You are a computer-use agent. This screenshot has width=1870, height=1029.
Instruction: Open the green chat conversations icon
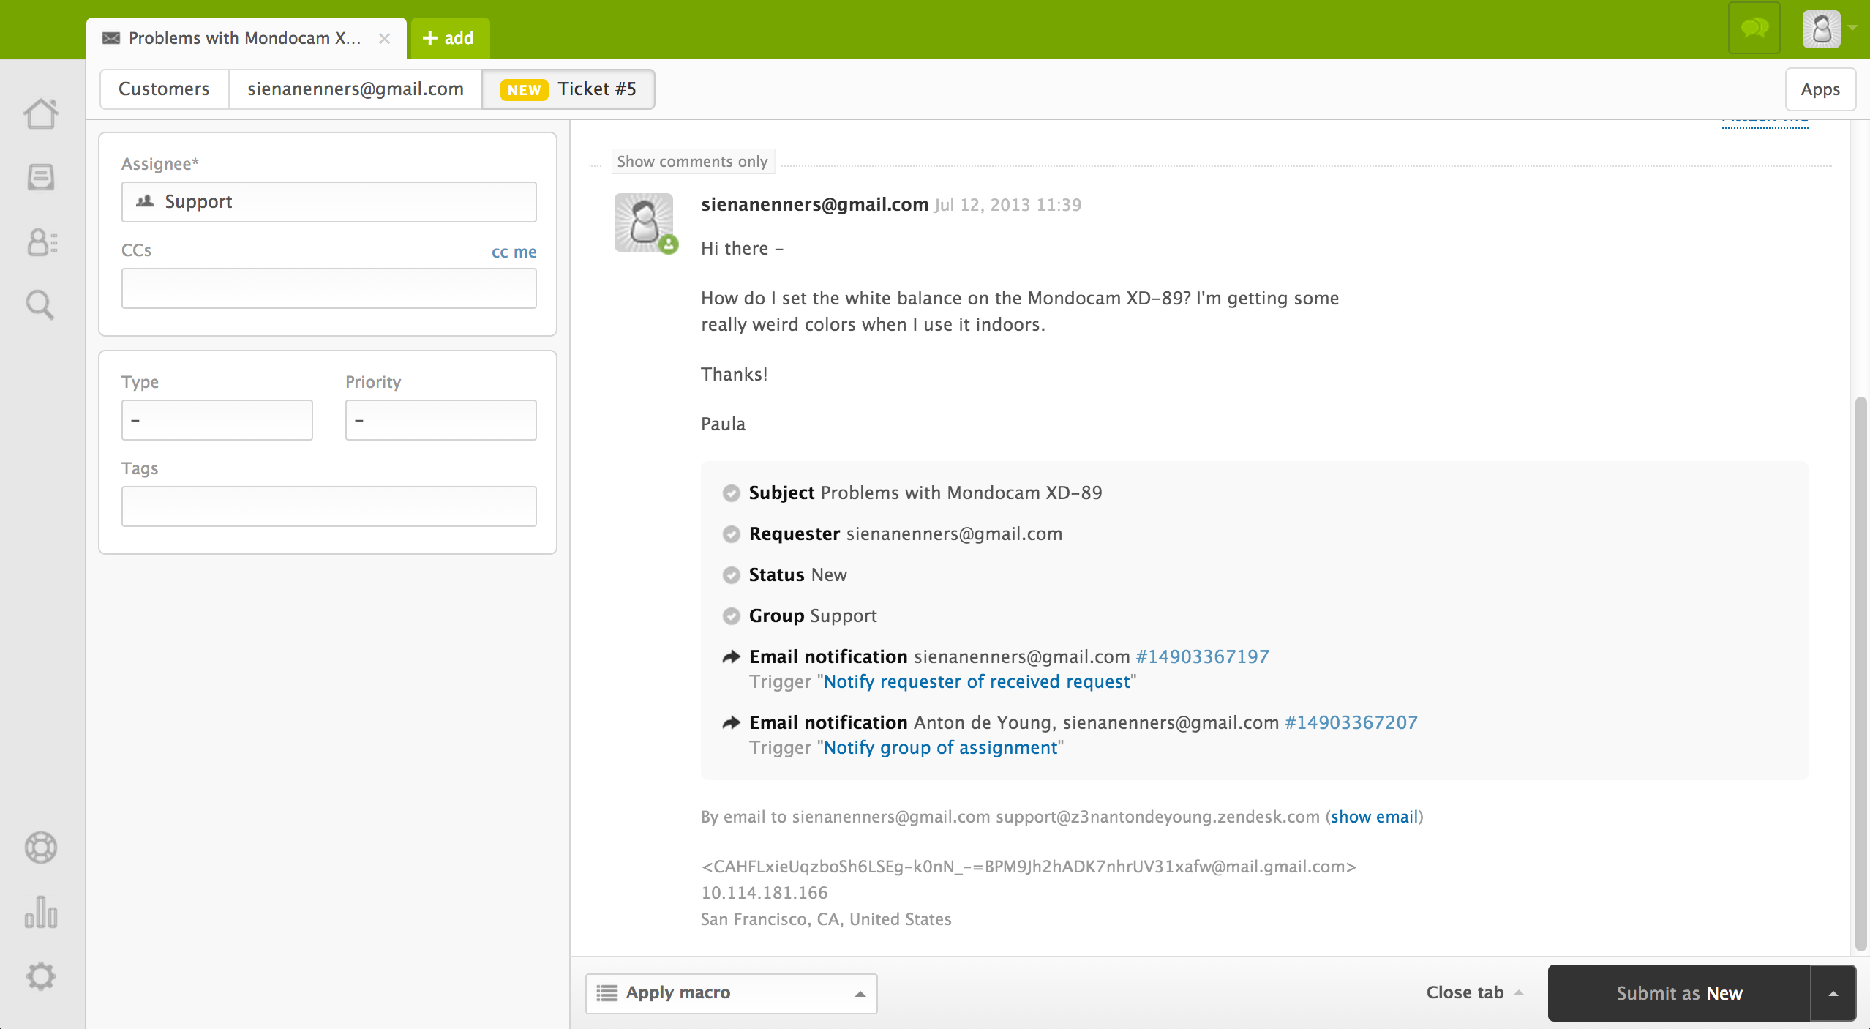pos(1753,29)
